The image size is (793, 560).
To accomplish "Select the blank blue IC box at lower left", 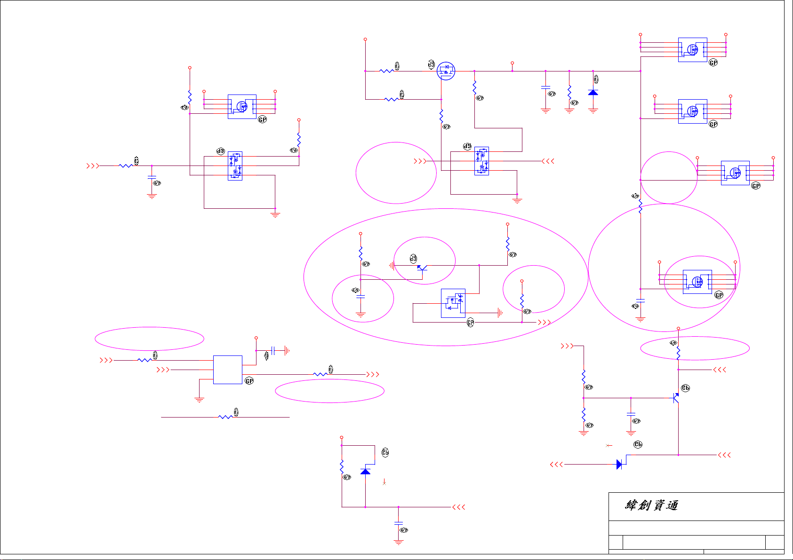I will pyautogui.click(x=228, y=370).
